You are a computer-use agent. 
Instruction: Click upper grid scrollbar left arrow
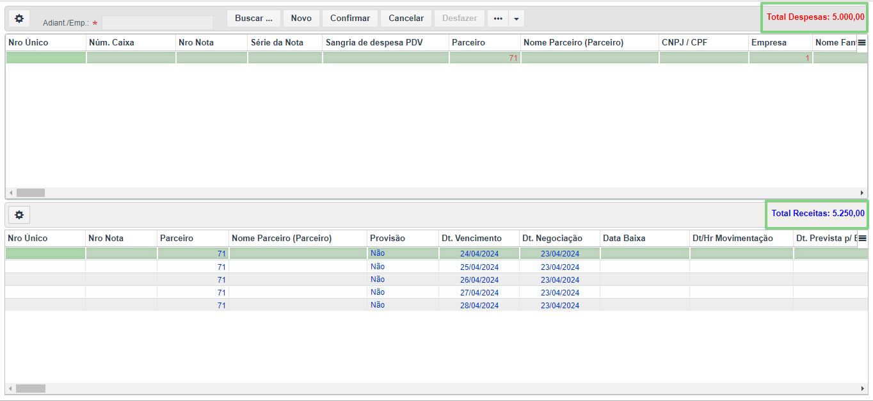(10, 193)
